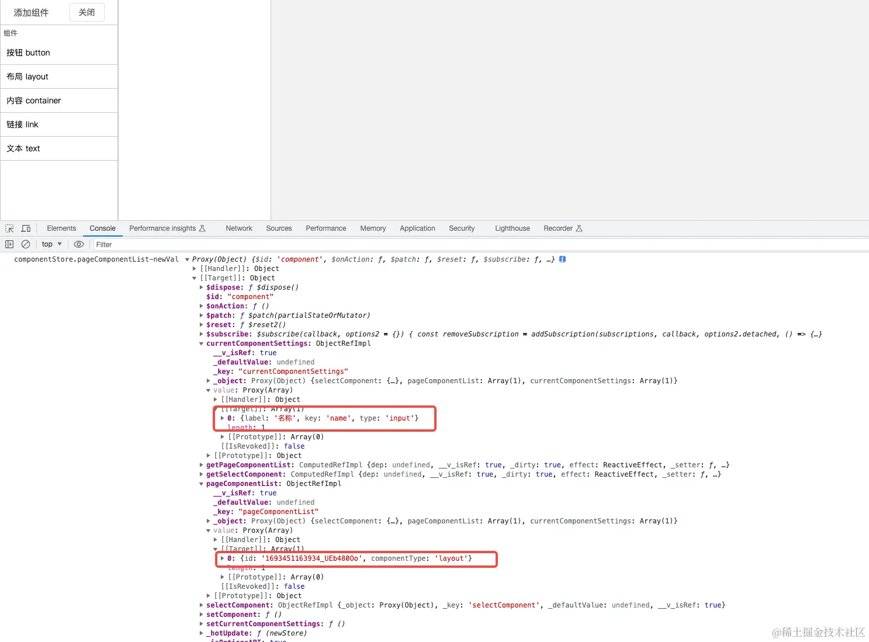869x642 pixels.
Task: Expand getSelectComponent ComputedRefImpl
Action: click(x=202, y=474)
